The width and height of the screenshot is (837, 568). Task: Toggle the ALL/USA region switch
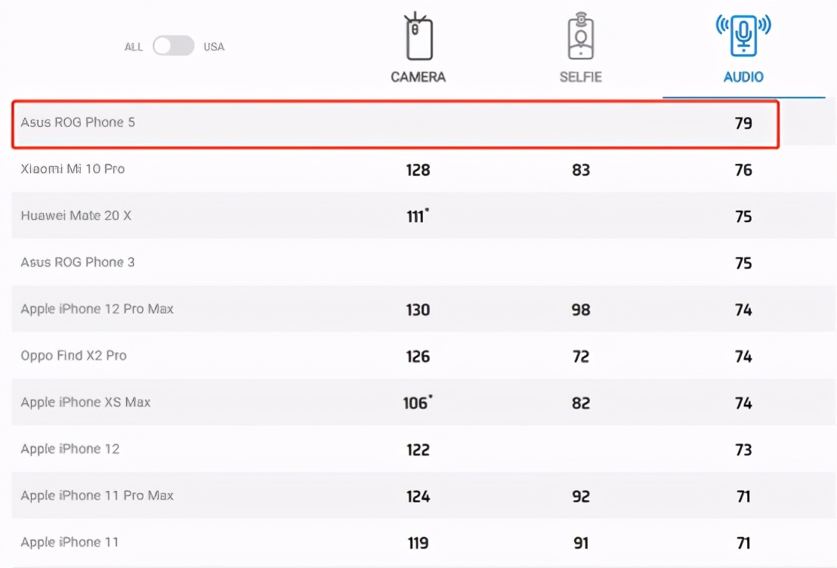(x=174, y=46)
